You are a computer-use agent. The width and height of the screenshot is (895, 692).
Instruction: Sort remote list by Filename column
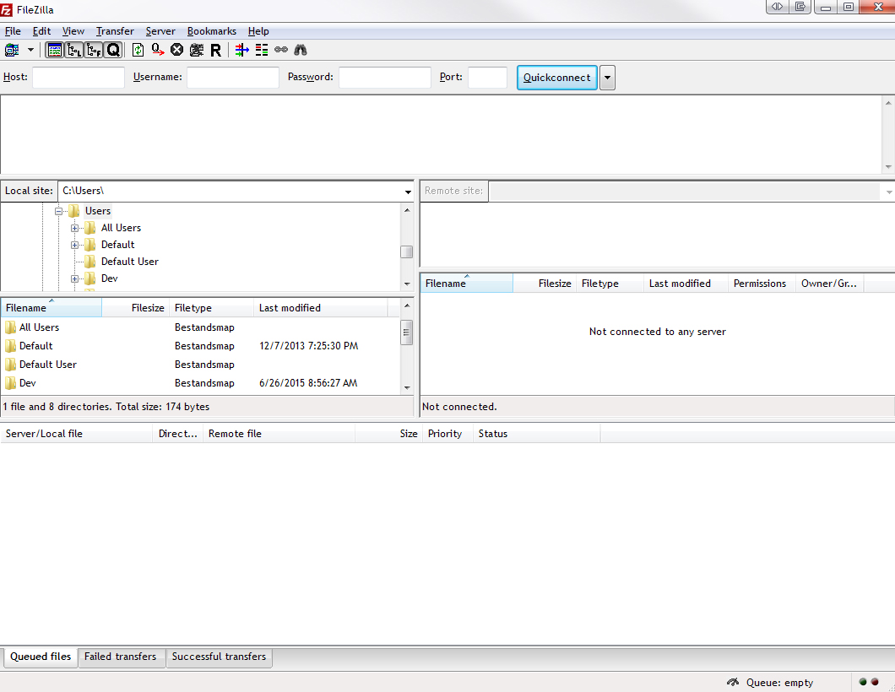tap(466, 284)
